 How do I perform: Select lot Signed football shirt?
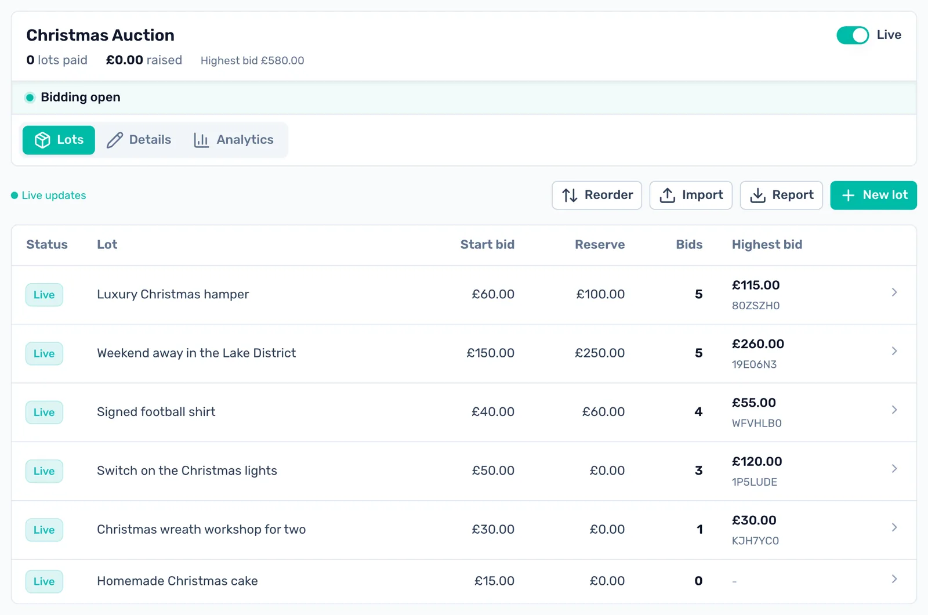point(156,412)
